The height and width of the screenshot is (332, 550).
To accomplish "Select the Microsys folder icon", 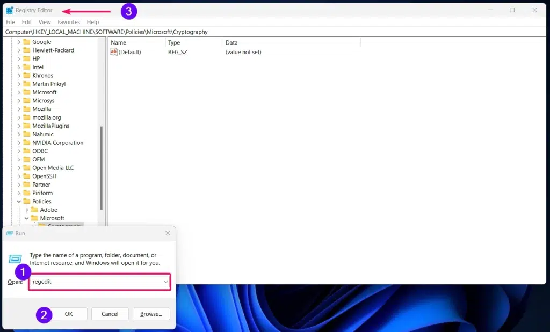I will [27, 100].
